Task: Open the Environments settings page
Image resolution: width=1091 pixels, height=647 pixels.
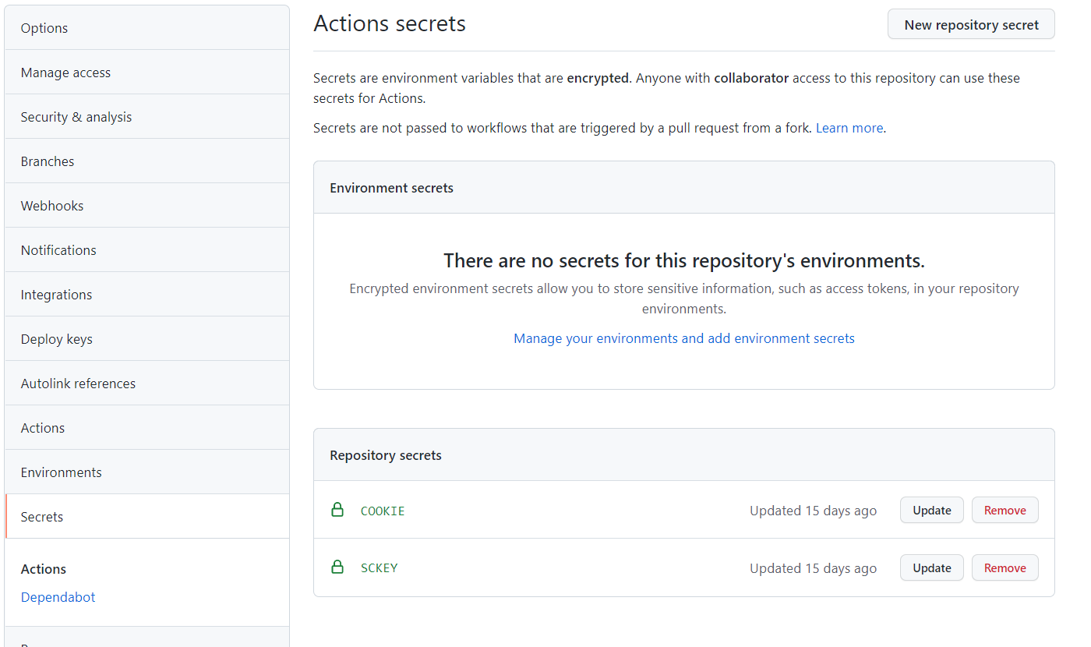Action: pyautogui.click(x=61, y=472)
